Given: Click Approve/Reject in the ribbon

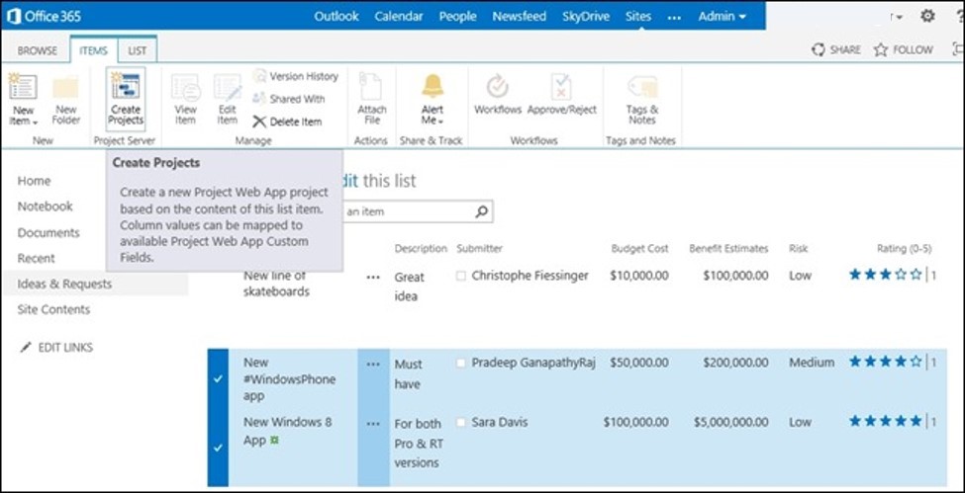Looking at the screenshot, I should point(562,95).
